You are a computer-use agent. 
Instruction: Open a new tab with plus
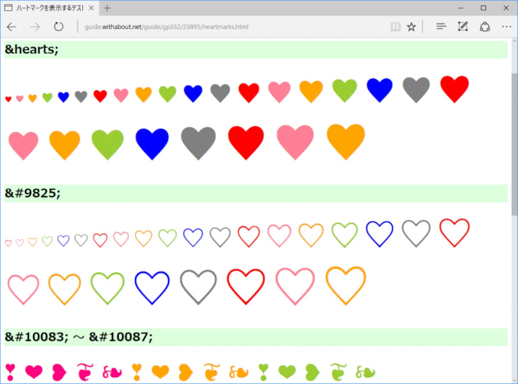pos(107,8)
